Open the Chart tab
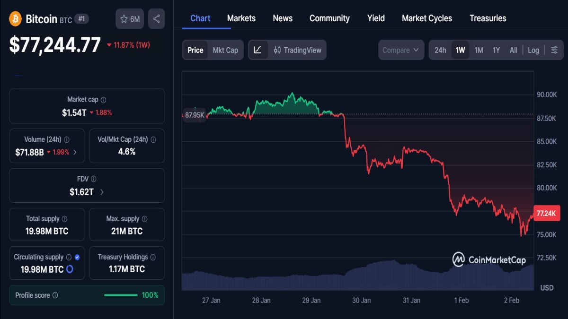The height and width of the screenshot is (319, 568). (200, 18)
